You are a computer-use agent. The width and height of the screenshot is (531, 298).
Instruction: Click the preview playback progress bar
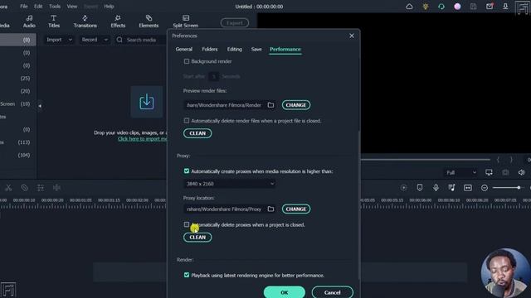tap(426, 160)
